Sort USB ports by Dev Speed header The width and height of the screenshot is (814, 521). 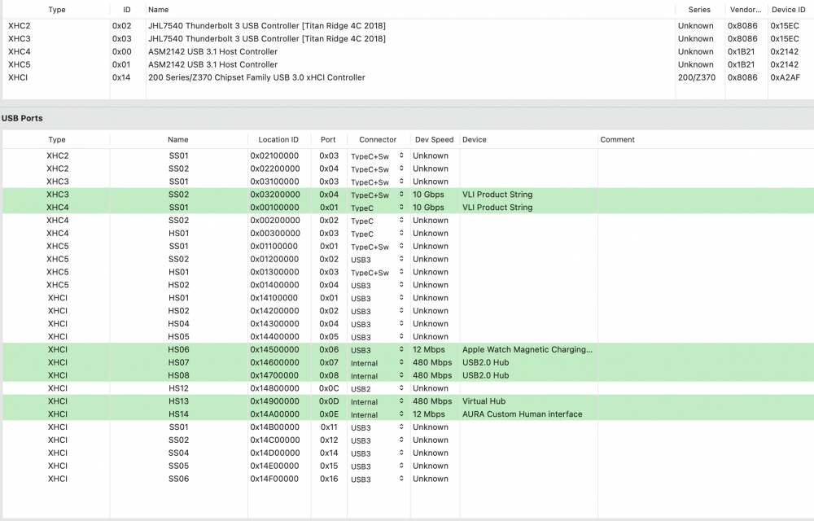(434, 139)
